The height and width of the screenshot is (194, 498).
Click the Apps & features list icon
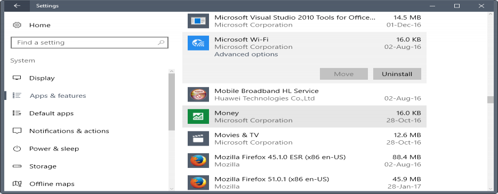click(x=17, y=96)
